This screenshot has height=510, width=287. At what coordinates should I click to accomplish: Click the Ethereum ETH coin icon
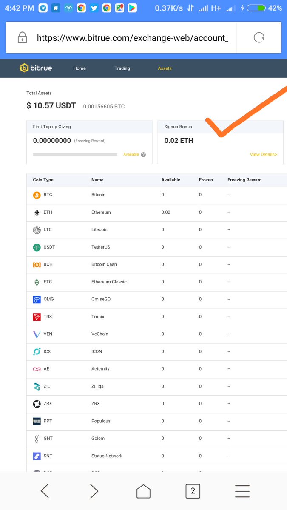(37, 212)
